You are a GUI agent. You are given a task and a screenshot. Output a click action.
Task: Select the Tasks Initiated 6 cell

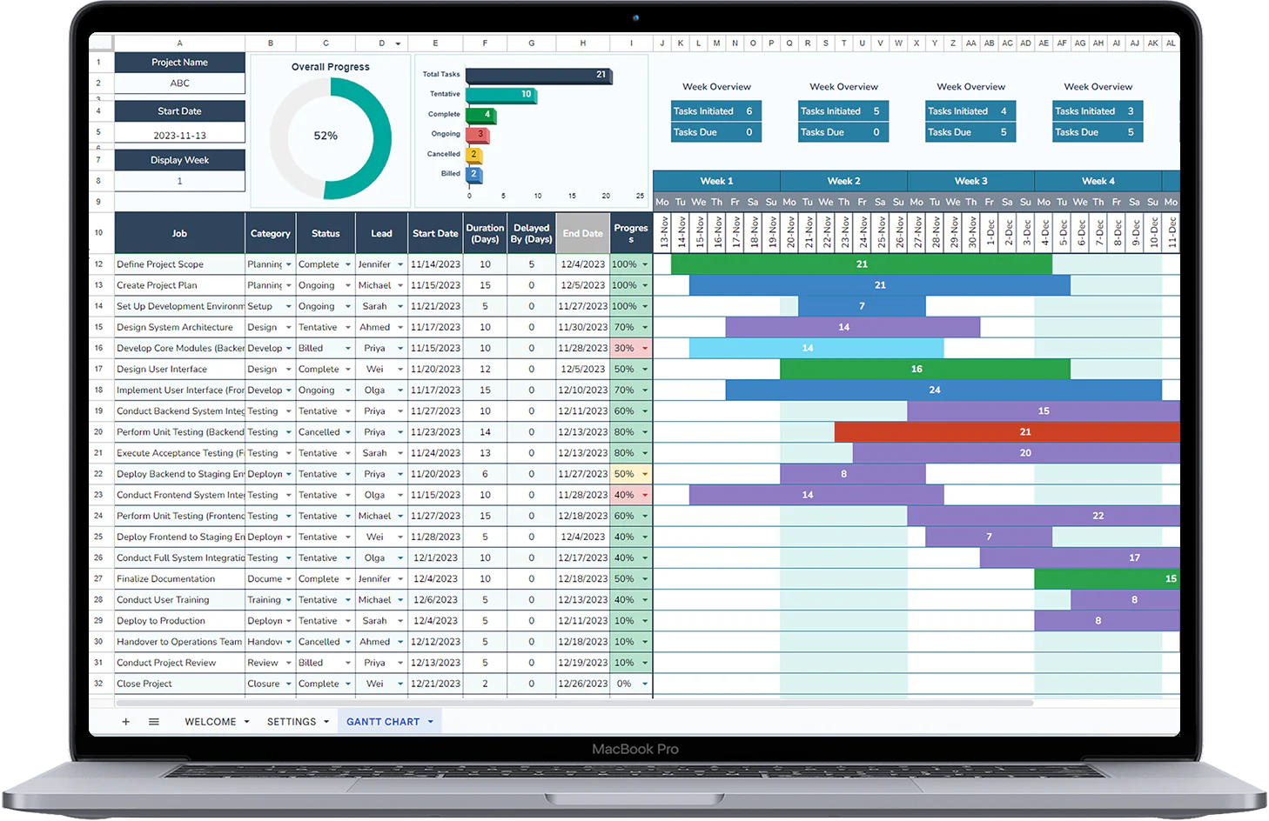point(716,111)
